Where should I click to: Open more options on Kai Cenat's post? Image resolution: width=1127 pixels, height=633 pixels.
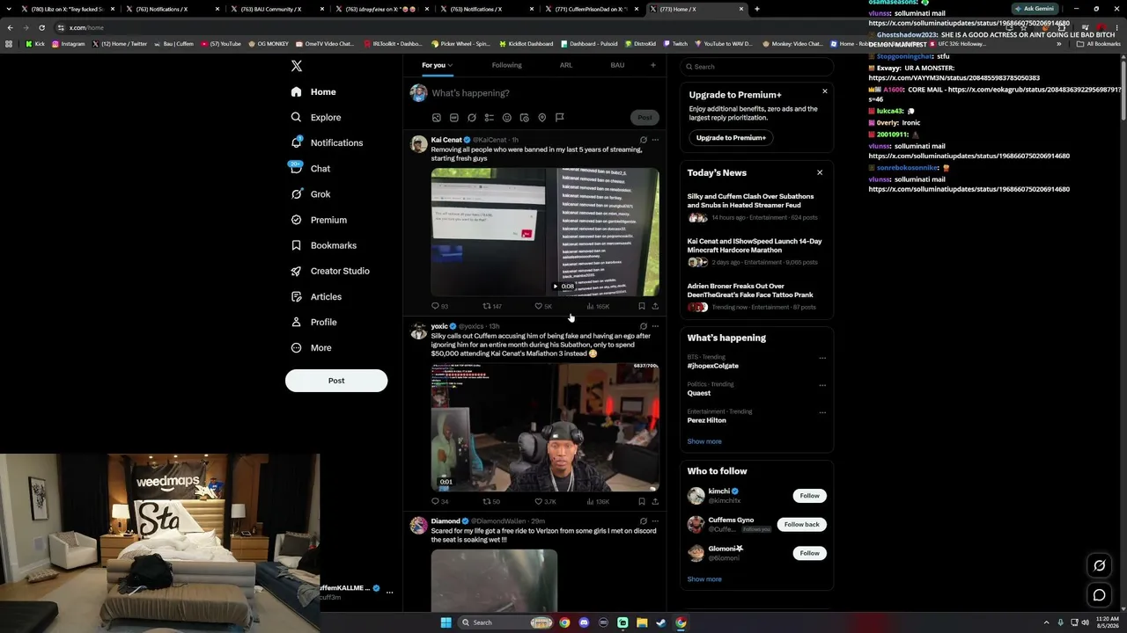coord(655,140)
